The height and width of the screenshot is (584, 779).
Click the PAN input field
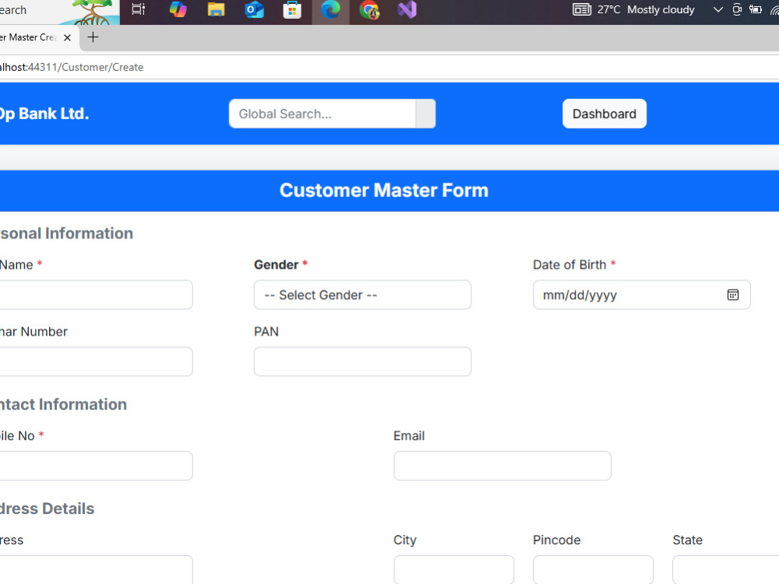coord(363,361)
